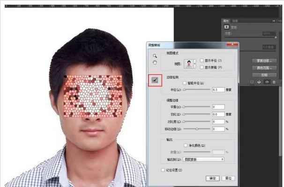The image size is (284, 187).
Task: Select the Zoom tool in Refine Mask dialog
Action: (x=155, y=56)
